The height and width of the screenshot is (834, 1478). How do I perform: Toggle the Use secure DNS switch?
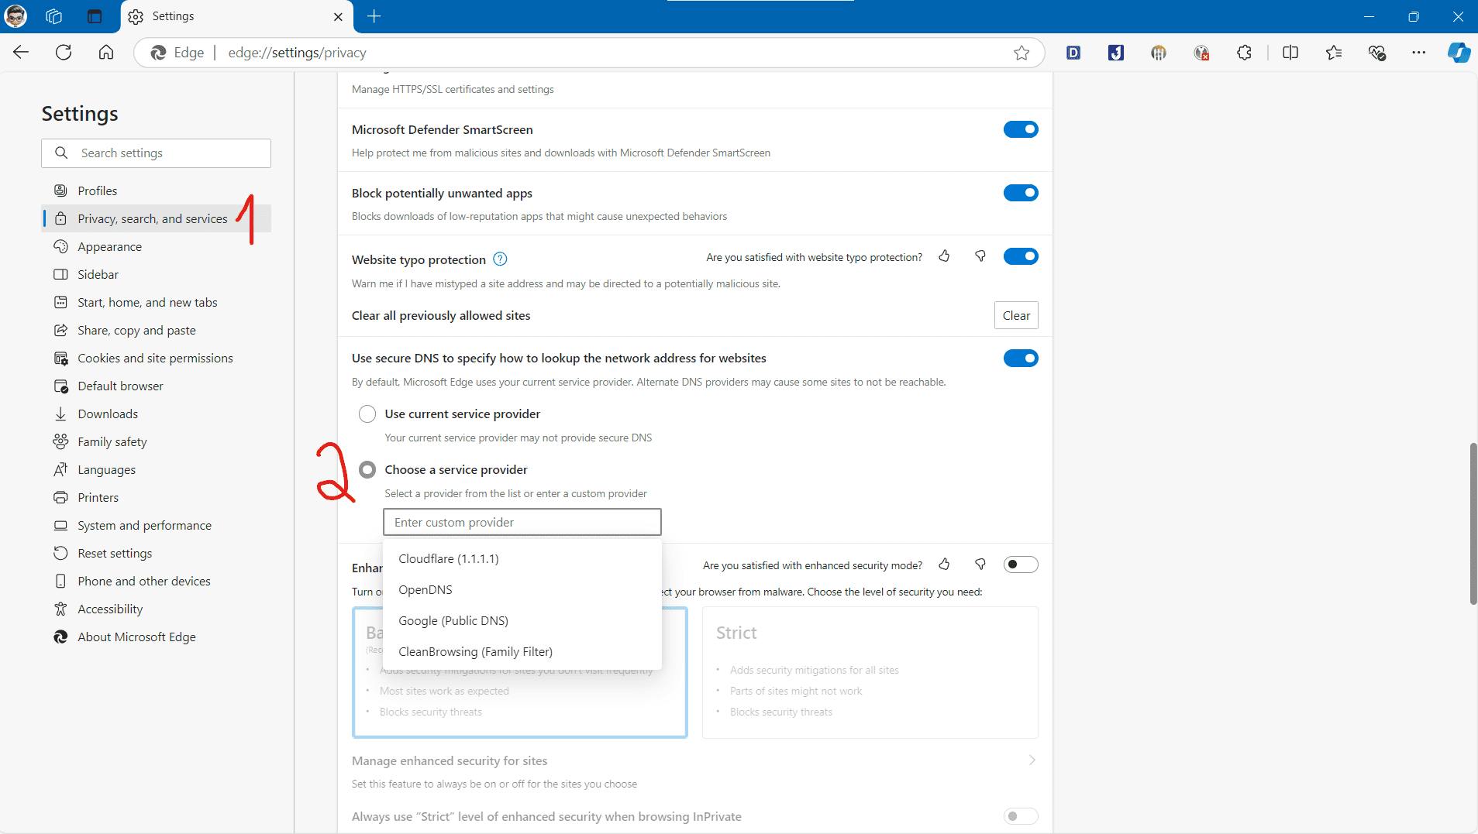coord(1021,358)
